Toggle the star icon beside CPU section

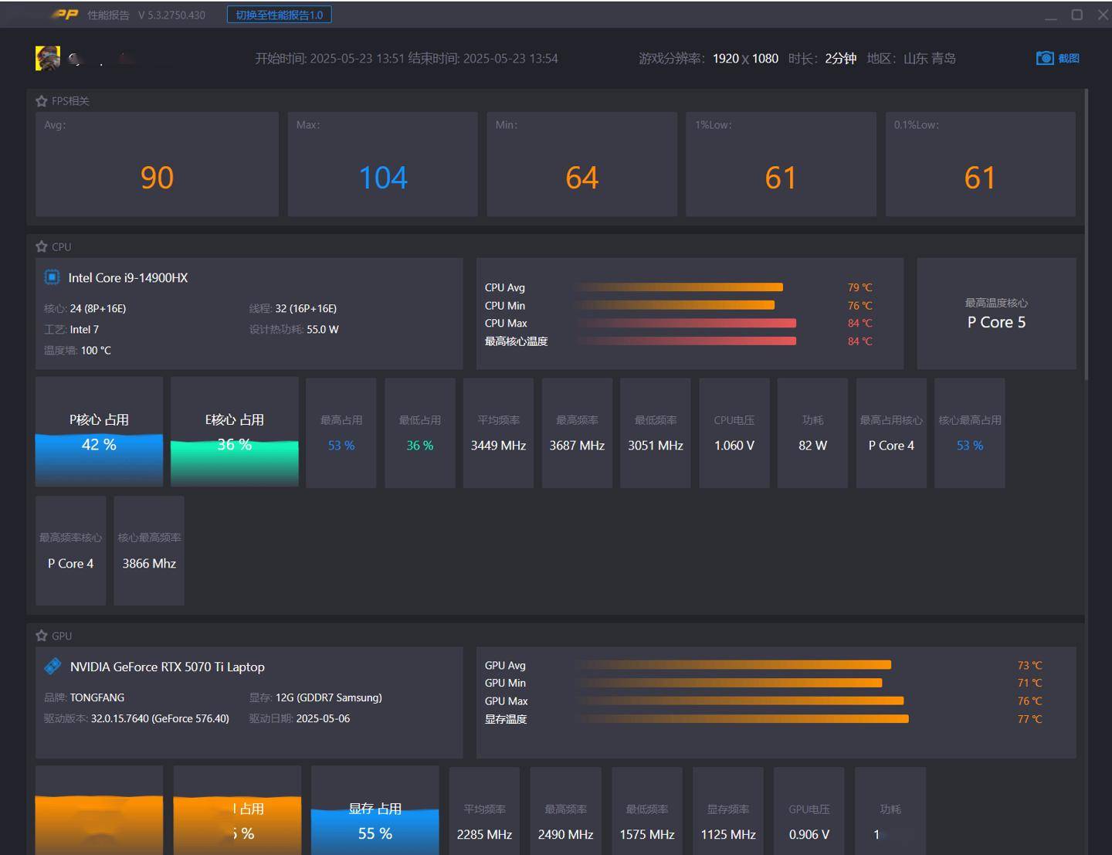(x=42, y=246)
